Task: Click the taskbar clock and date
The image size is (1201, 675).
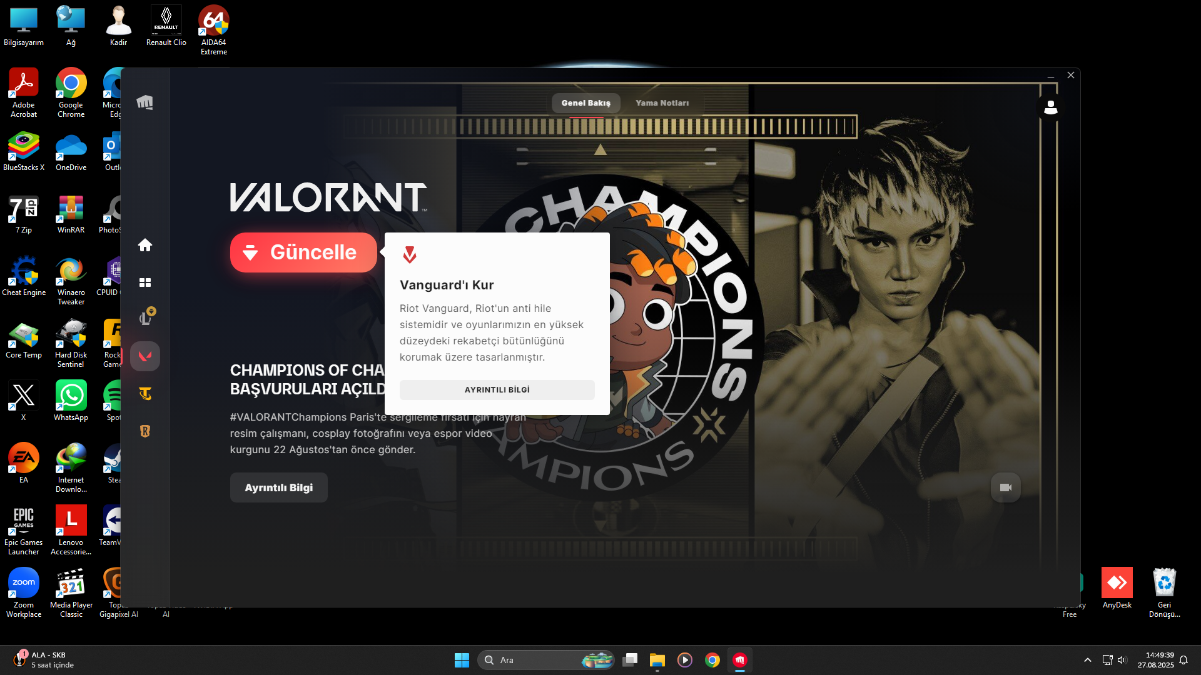Action: click(1156, 660)
